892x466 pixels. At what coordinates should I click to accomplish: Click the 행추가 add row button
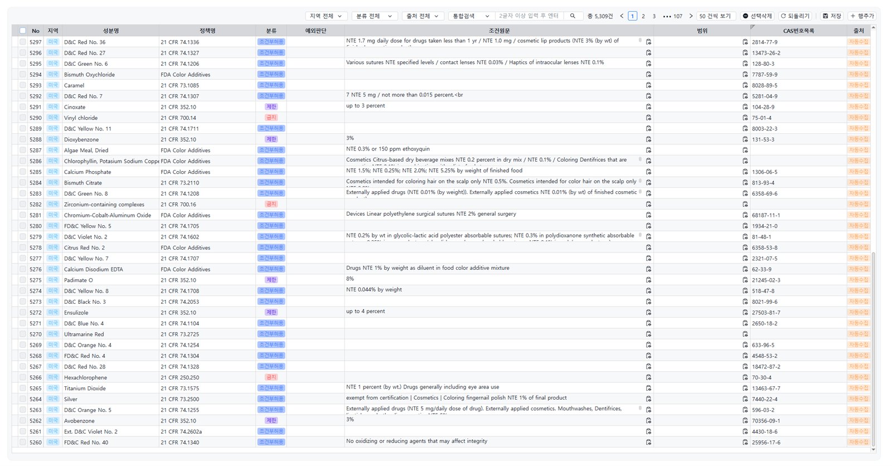[862, 16]
